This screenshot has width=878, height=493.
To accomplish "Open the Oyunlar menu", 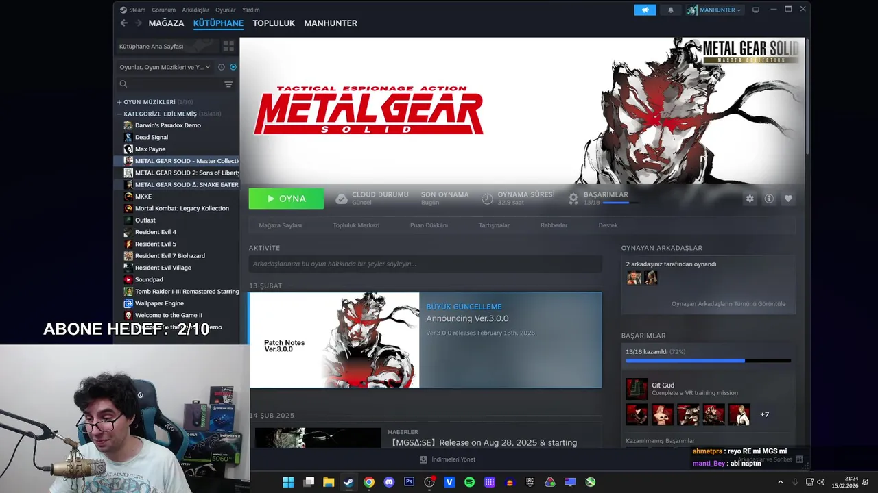I will pos(226,10).
